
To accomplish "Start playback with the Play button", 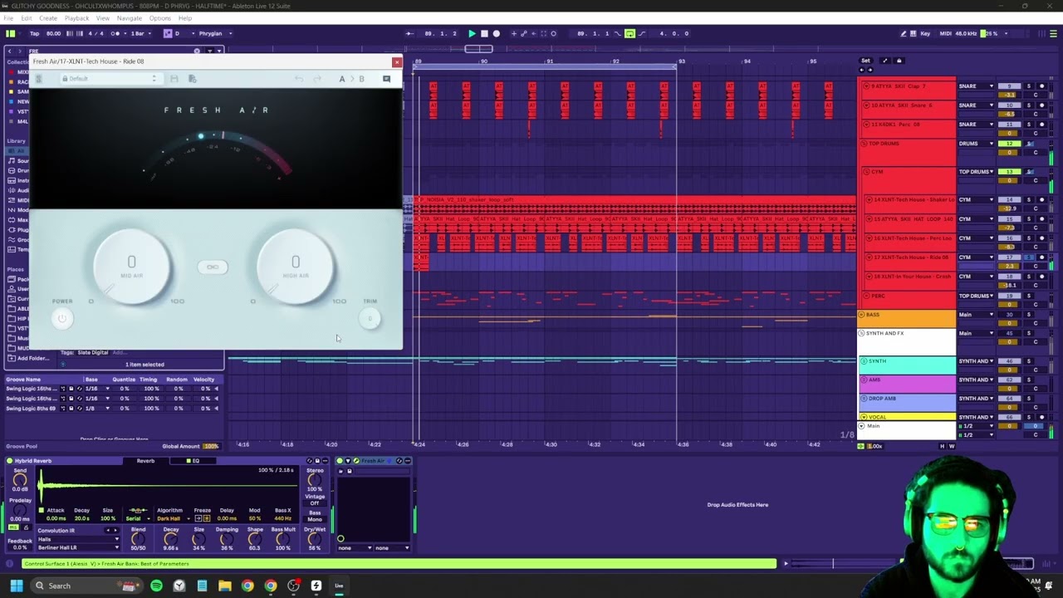I will coord(472,33).
